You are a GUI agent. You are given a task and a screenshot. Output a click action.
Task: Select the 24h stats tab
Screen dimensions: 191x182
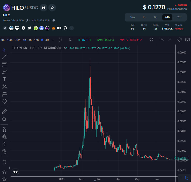pyautogui.click(x=167, y=17)
